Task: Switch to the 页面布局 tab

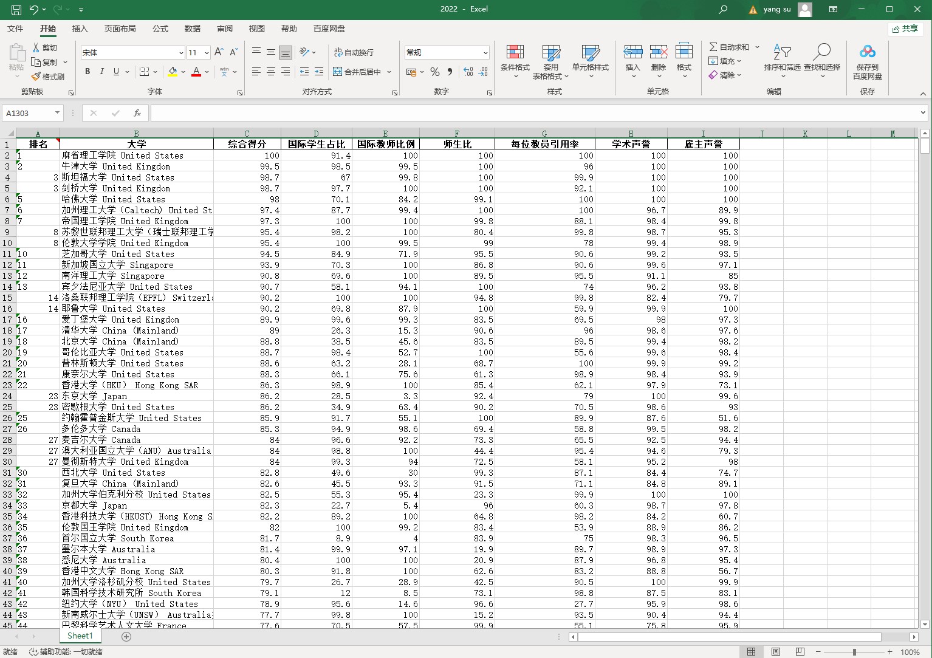Action: 120,29
